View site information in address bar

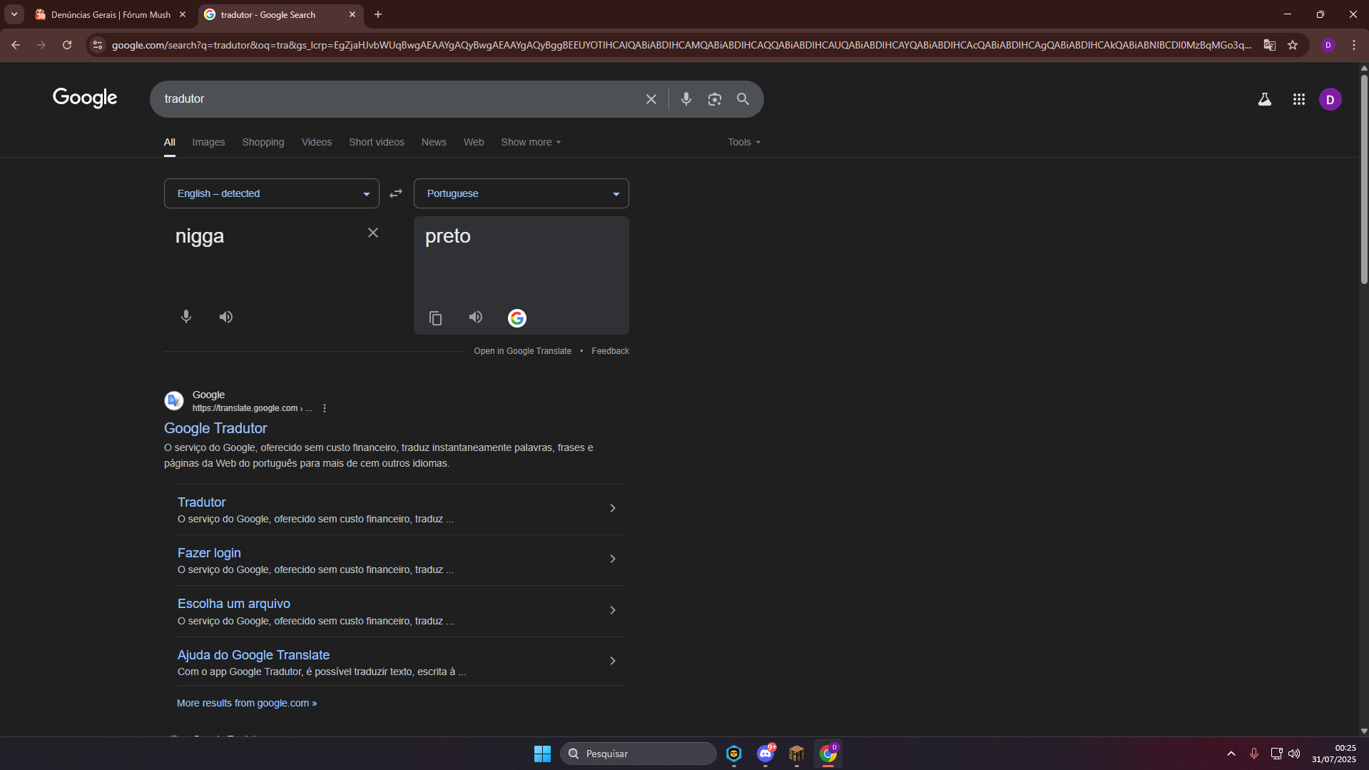point(98,44)
